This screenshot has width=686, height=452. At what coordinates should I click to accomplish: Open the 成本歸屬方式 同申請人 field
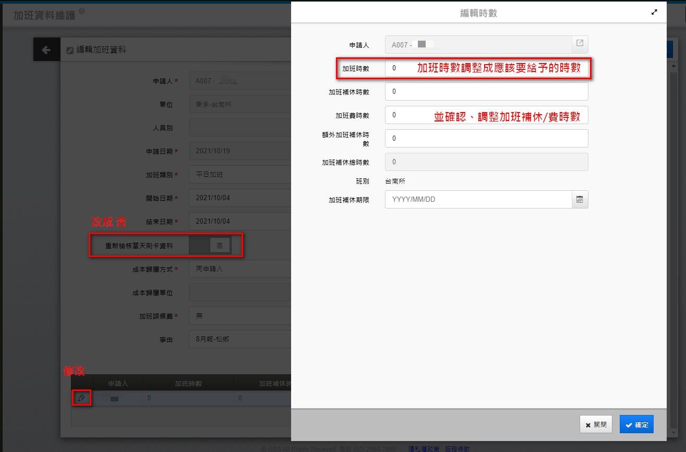point(240,269)
